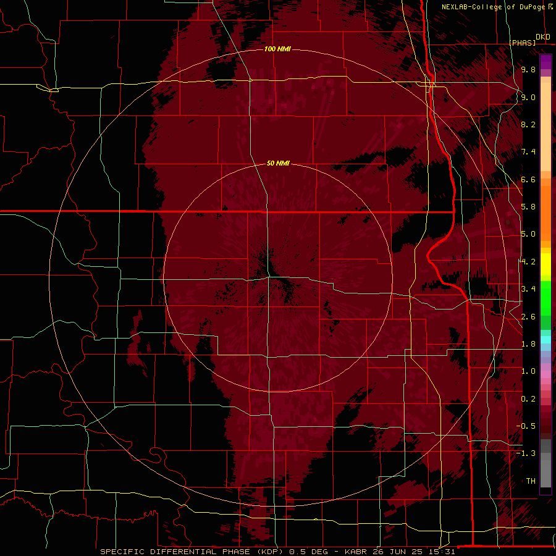
Task: Click the 50 NMI range ring label
Action: point(278,163)
